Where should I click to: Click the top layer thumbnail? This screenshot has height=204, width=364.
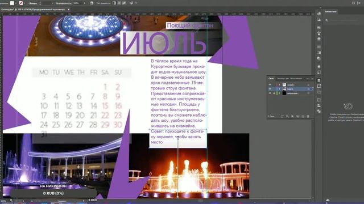(284, 84)
